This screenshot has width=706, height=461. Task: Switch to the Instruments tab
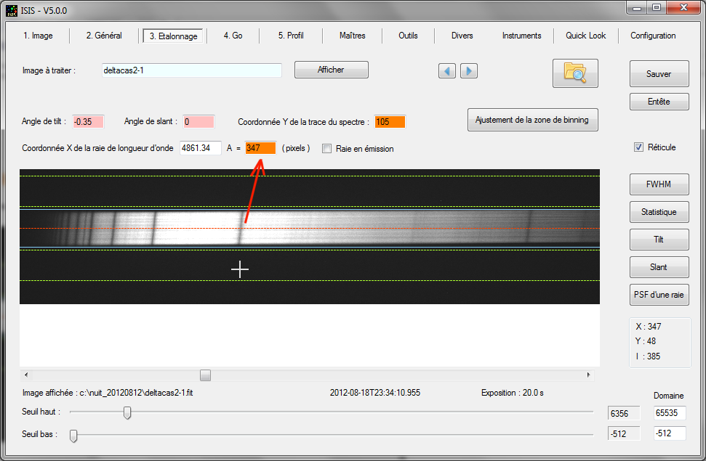[521, 36]
